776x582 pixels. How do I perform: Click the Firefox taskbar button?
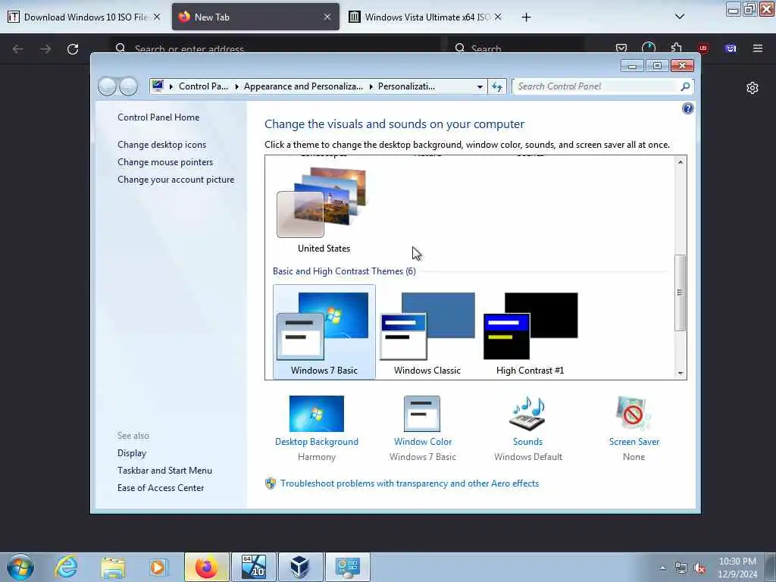[x=207, y=567]
